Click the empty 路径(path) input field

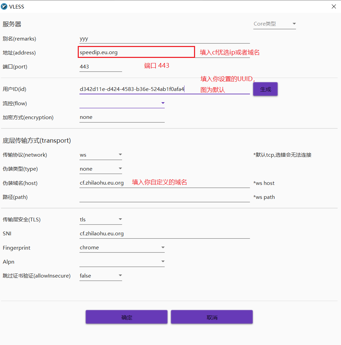pyautogui.click(x=164, y=197)
